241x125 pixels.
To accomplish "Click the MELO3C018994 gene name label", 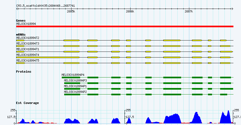I will pyautogui.click(x=26, y=24).
